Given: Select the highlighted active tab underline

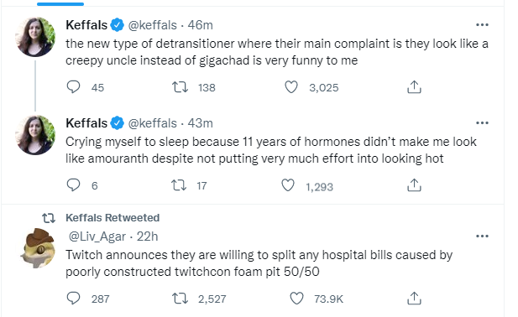Looking at the screenshot, I should [60, 4].
